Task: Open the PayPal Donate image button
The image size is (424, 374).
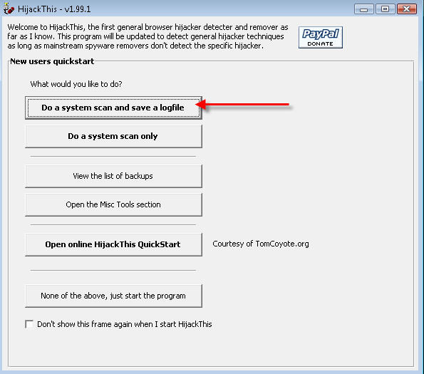Action: (x=321, y=38)
